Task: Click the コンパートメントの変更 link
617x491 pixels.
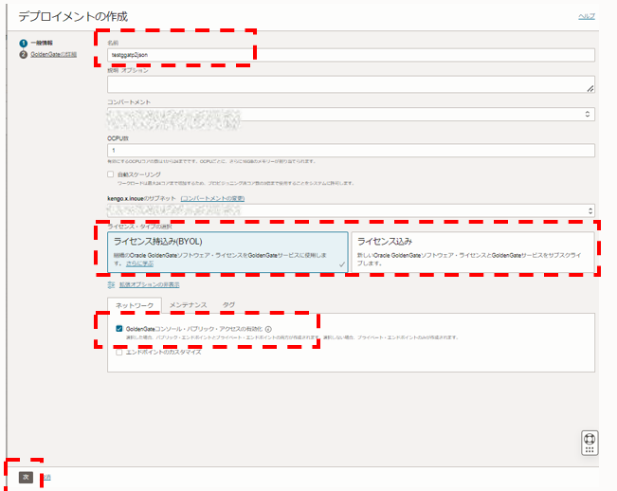Action: tap(212, 198)
